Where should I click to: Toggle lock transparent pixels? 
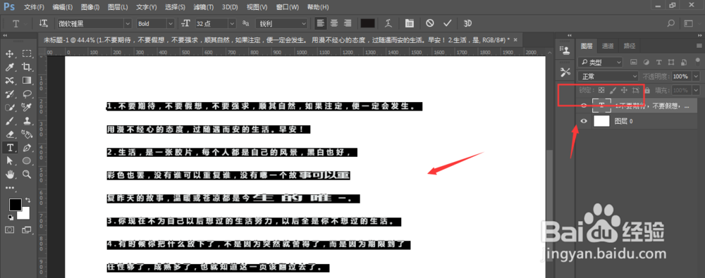pos(601,90)
